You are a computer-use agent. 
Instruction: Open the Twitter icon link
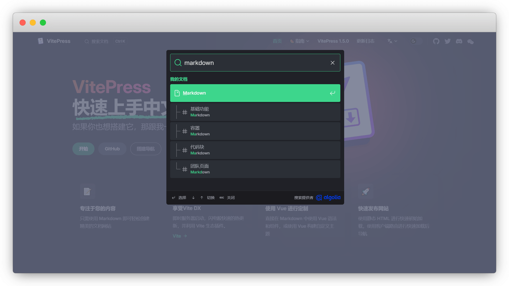(x=448, y=41)
